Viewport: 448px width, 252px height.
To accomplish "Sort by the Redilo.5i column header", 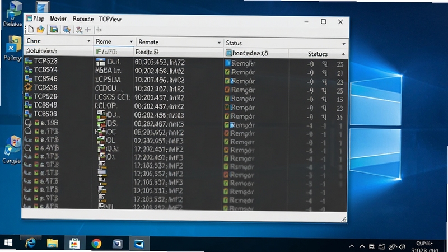I will [178, 52].
